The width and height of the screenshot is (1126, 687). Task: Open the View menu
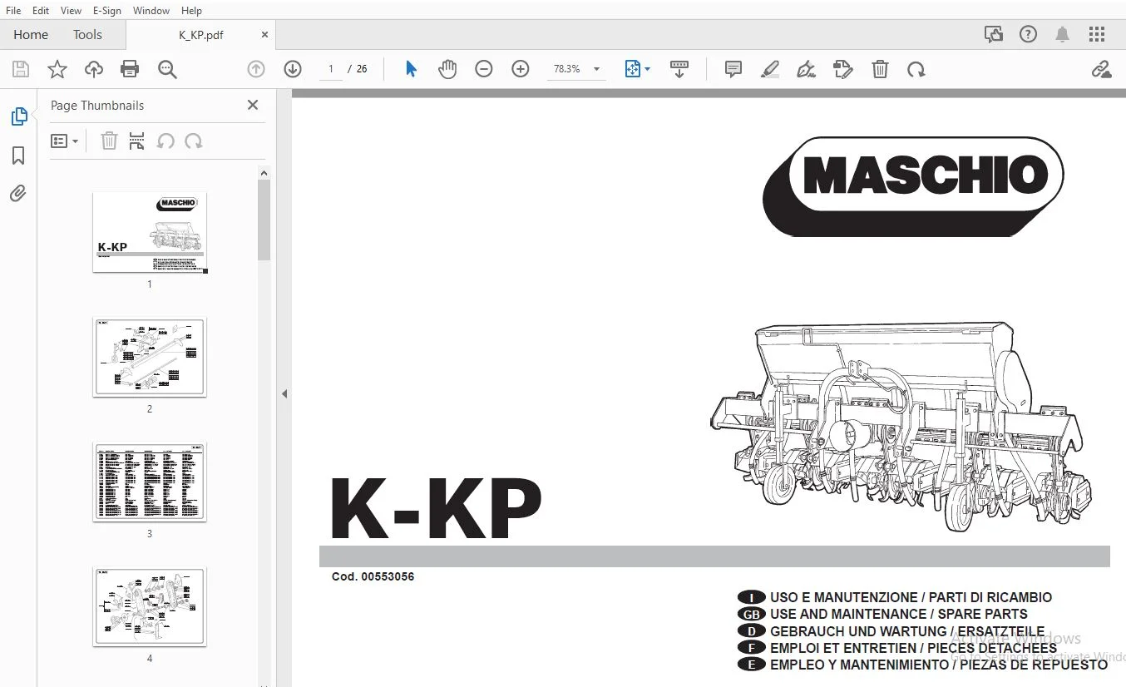click(72, 10)
